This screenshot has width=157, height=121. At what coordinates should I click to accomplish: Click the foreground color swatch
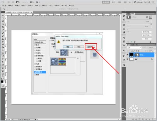pyautogui.click(x=2, y=81)
